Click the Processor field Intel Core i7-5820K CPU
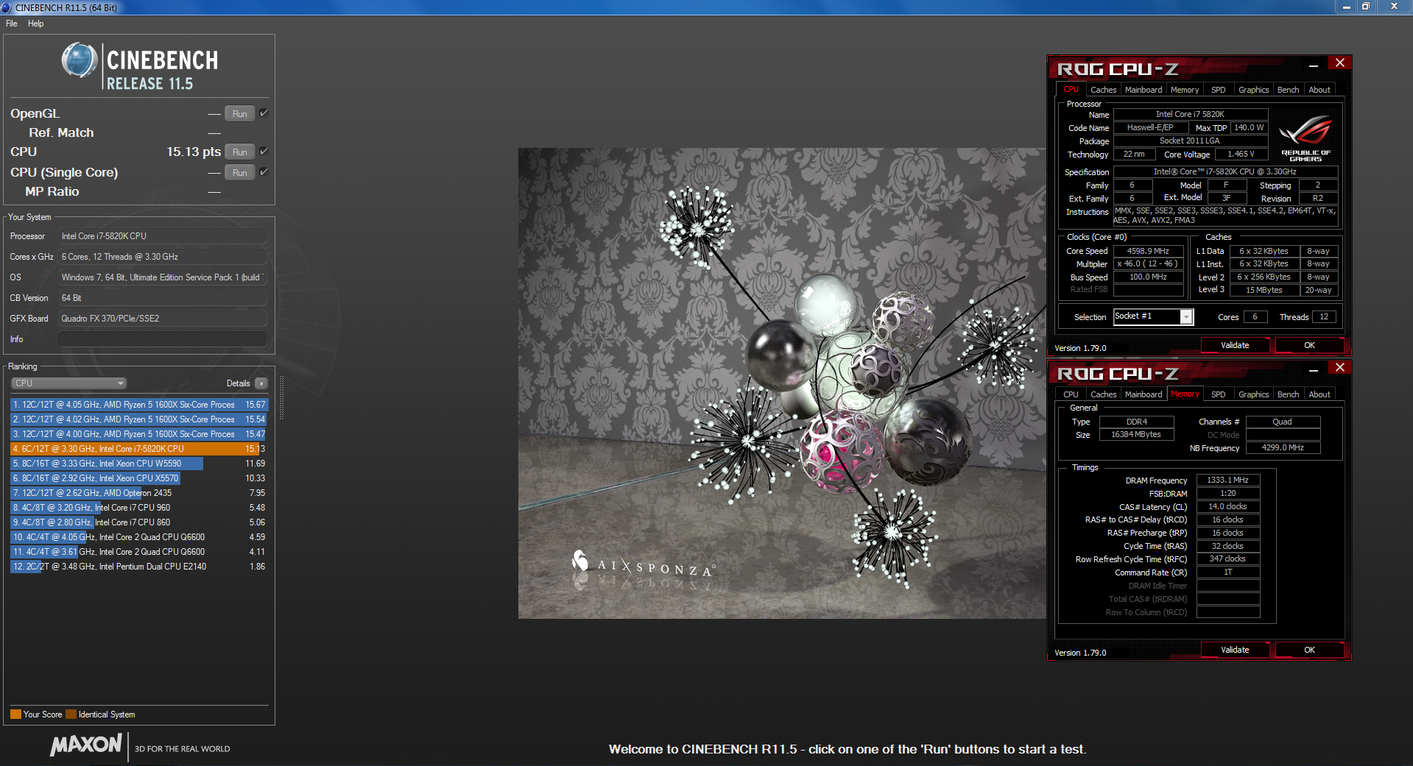 pyautogui.click(x=162, y=236)
